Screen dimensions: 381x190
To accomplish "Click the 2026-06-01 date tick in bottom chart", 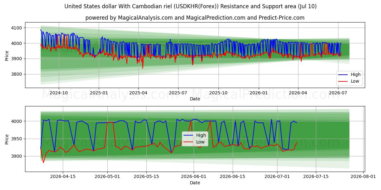I will coord(194,177).
